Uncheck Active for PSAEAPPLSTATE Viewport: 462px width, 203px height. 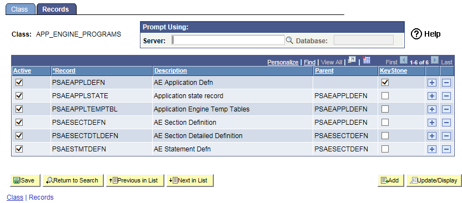pyautogui.click(x=19, y=96)
